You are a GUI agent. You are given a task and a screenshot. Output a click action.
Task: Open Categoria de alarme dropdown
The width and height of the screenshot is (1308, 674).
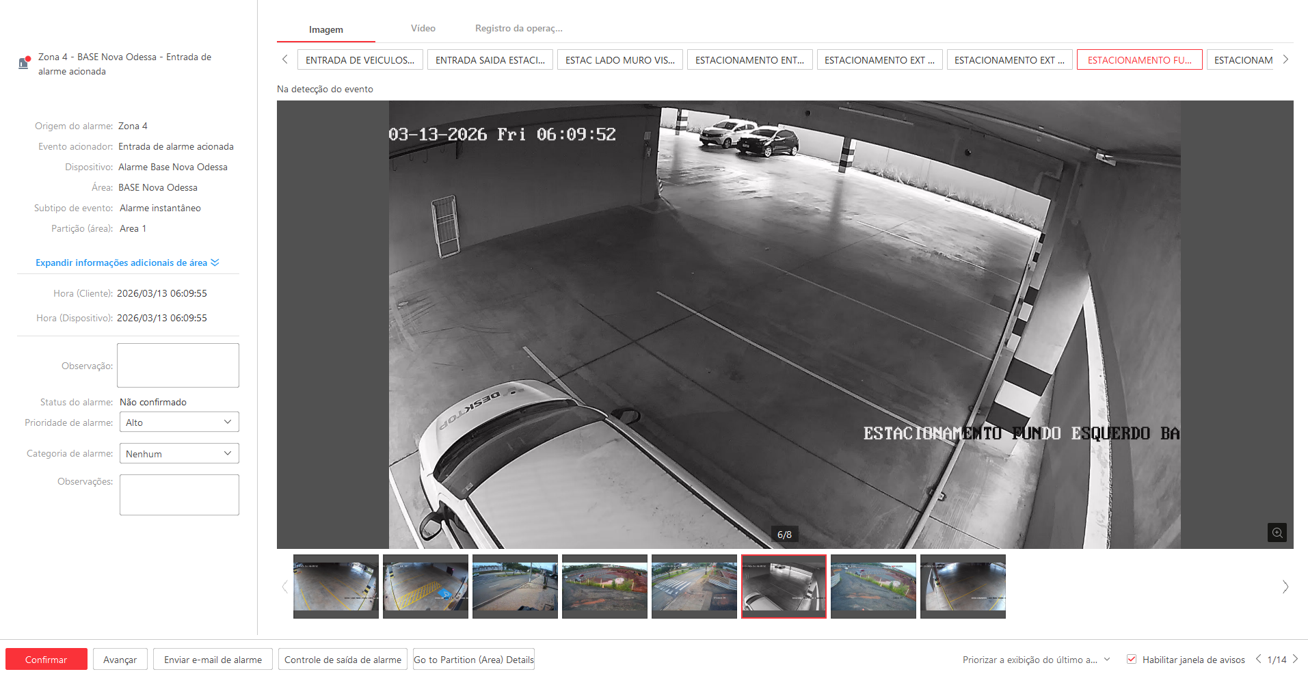click(x=179, y=453)
